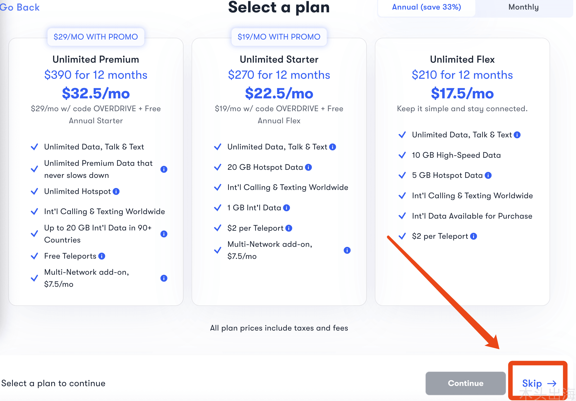This screenshot has height=401, width=576.
Task: Open info for Premium Multi-Network add-on
Action: (x=164, y=278)
